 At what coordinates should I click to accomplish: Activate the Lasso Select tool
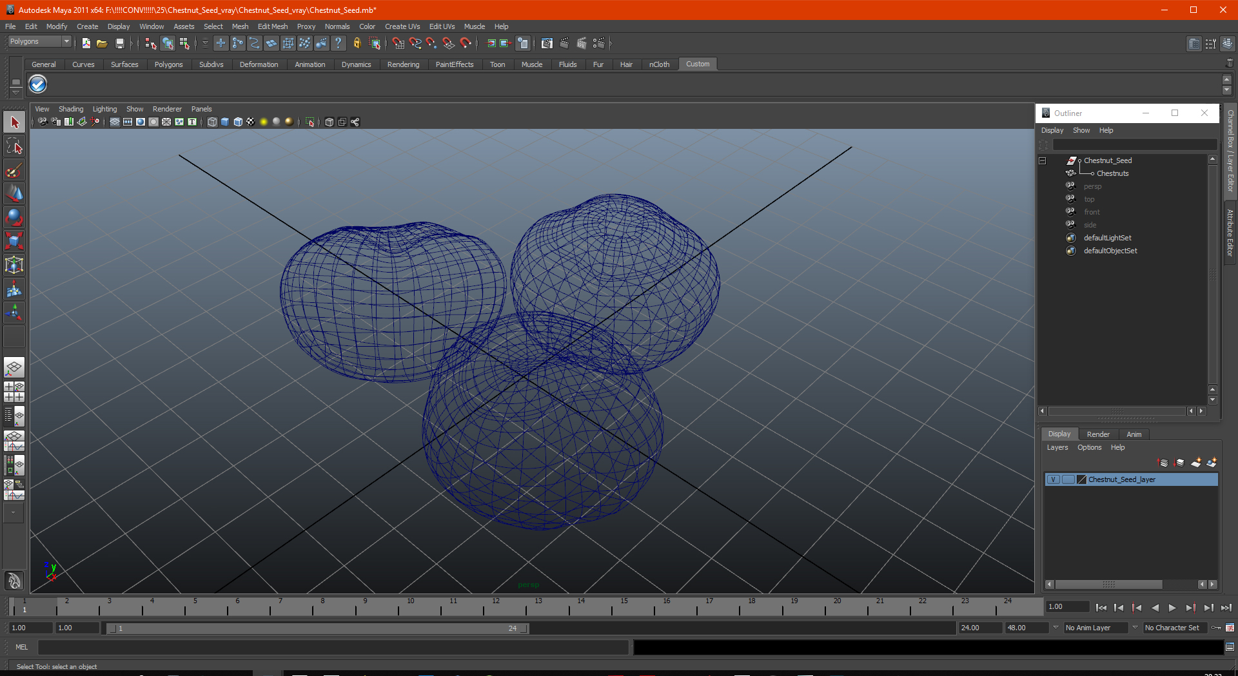[14, 146]
